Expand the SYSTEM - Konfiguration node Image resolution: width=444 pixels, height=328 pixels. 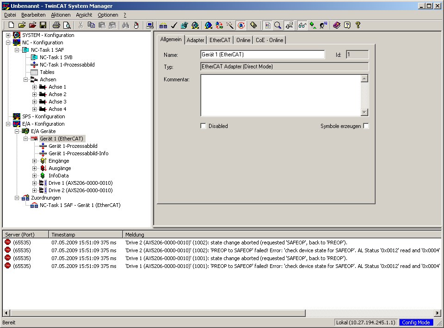8,35
